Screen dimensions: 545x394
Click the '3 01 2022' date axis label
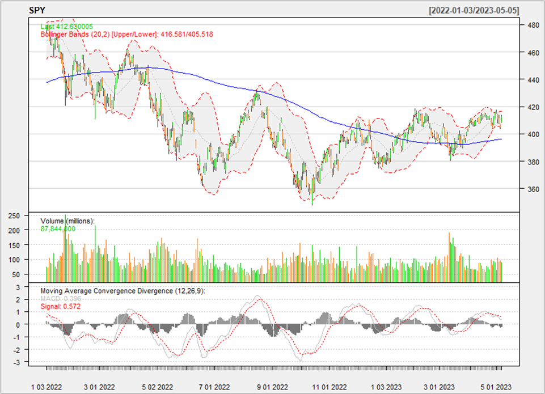pos(99,387)
